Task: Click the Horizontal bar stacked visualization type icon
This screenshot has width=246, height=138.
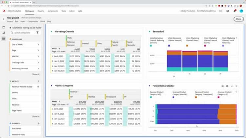Action: tap(222, 86)
